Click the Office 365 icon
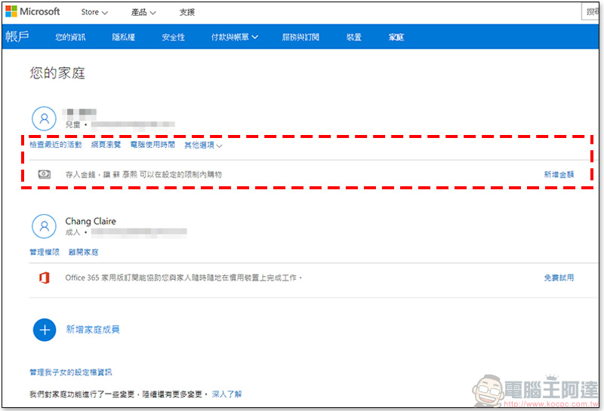Image resolution: width=604 pixels, height=411 pixels. (x=45, y=278)
